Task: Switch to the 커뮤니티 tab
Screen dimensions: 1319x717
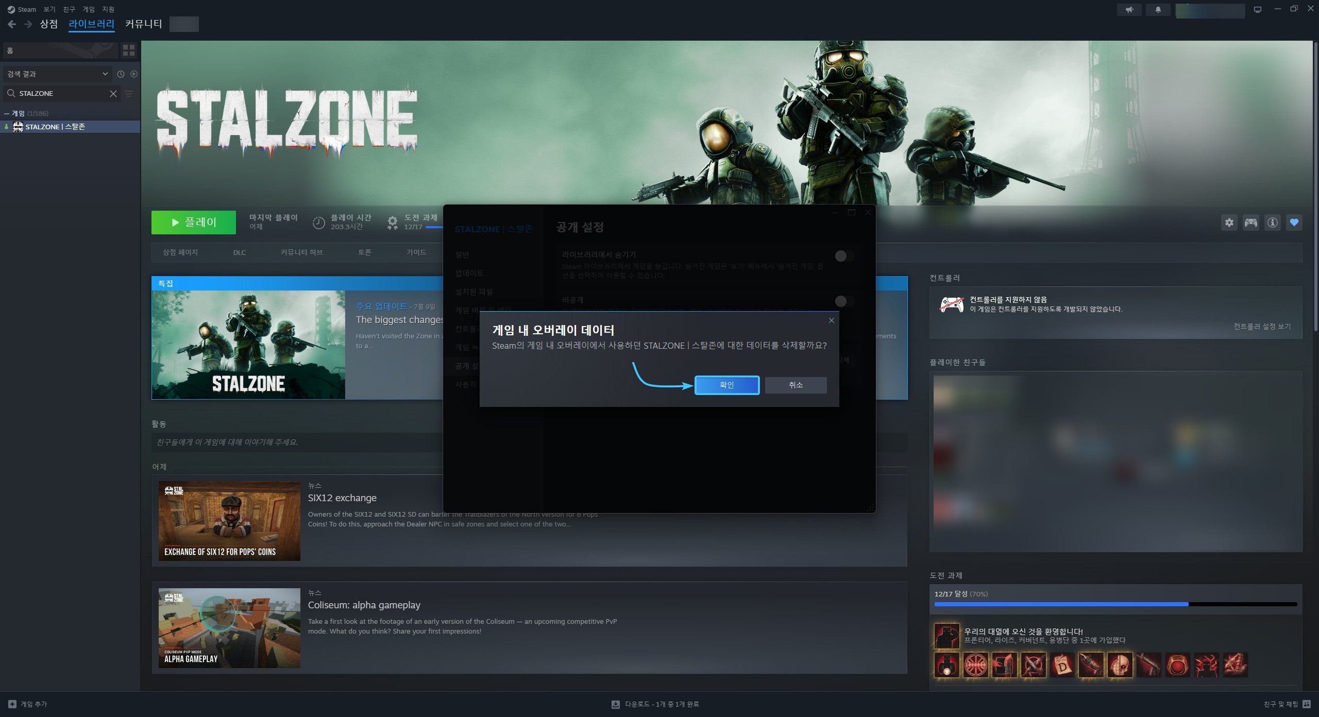Action: pos(143,24)
